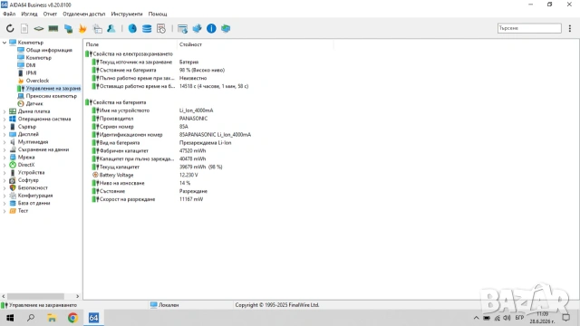This screenshot has height=326, width=580.
Task: Select the Конфигурация tree item
Action: point(35,196)
